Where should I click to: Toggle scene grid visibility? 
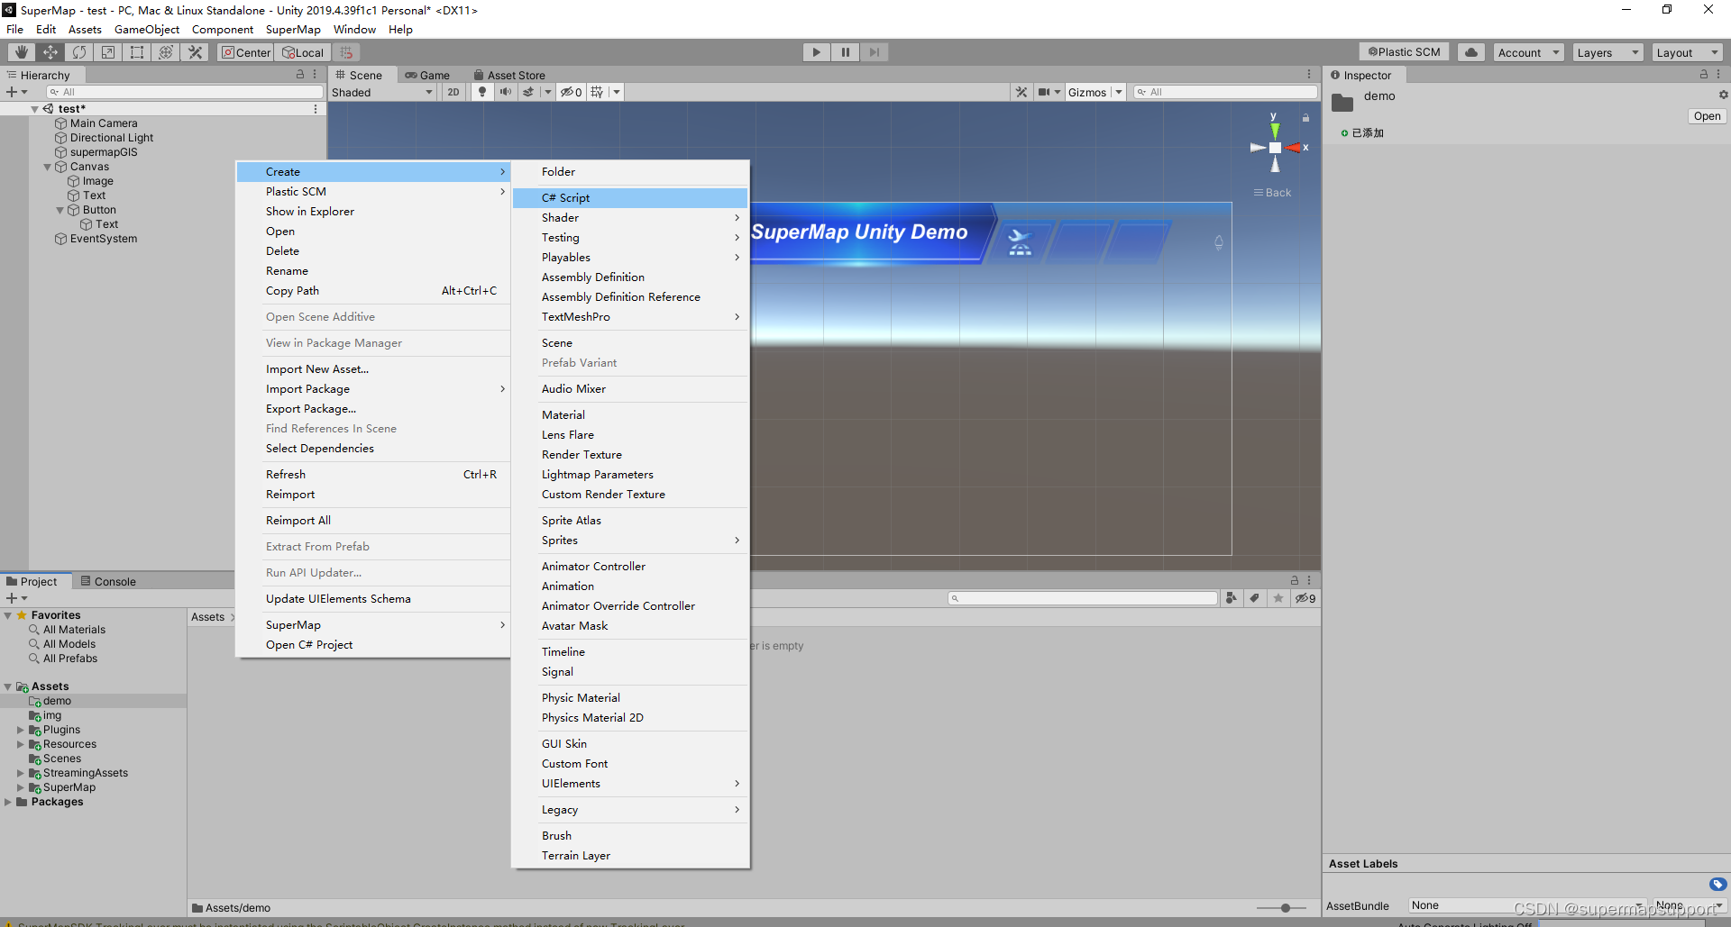[597, 92]
